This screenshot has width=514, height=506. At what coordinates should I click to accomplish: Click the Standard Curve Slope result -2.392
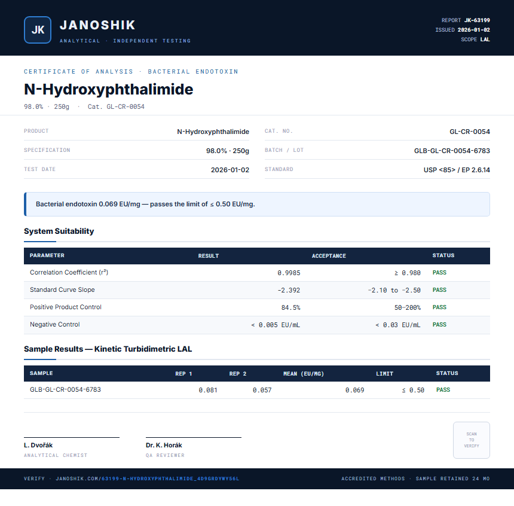click(x=289, y=290)
